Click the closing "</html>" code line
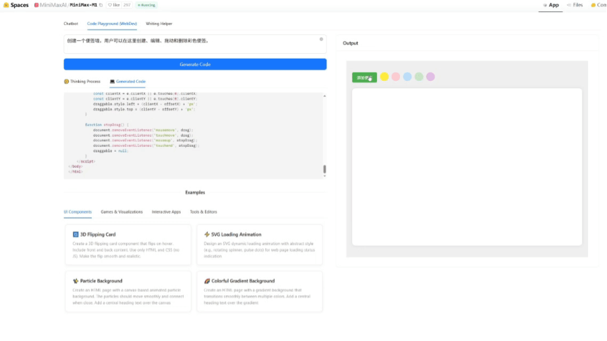 coord(76,172)
